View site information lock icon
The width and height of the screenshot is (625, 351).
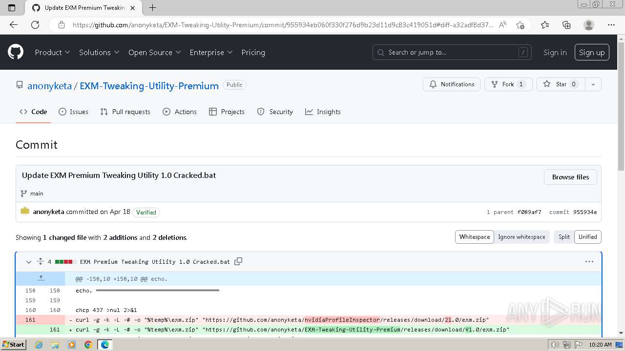(62, 25)
